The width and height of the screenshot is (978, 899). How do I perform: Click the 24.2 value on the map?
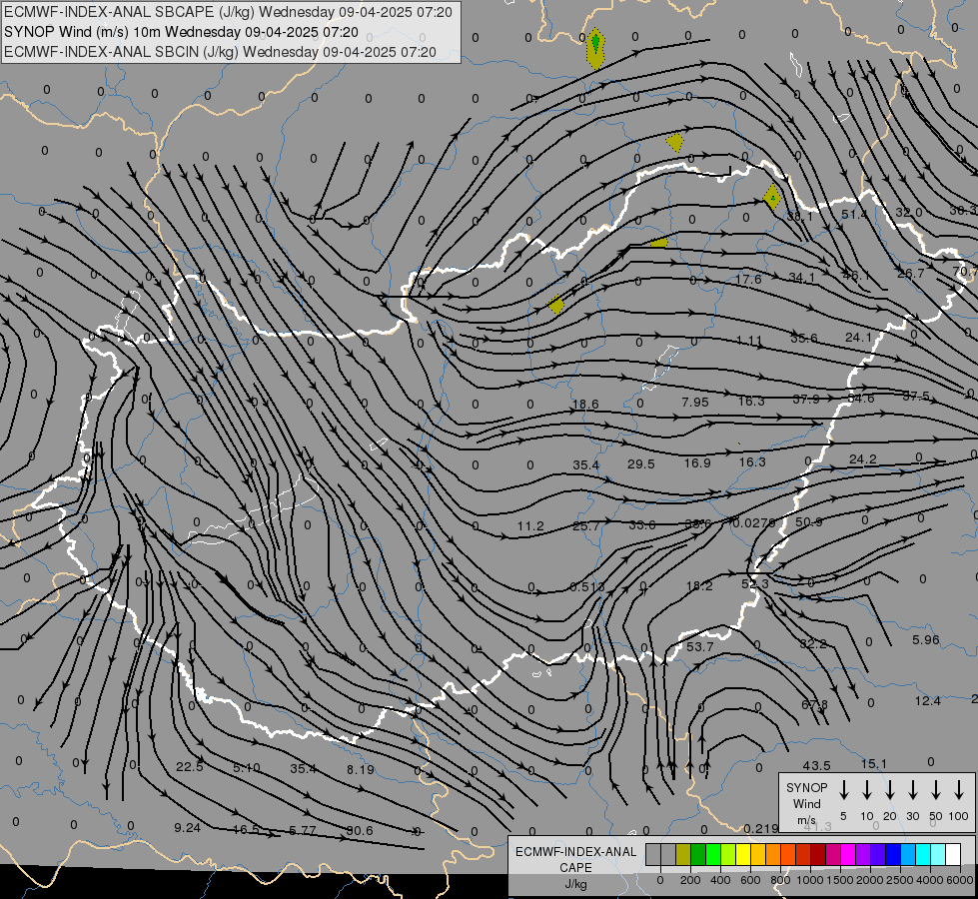point(862,459)
